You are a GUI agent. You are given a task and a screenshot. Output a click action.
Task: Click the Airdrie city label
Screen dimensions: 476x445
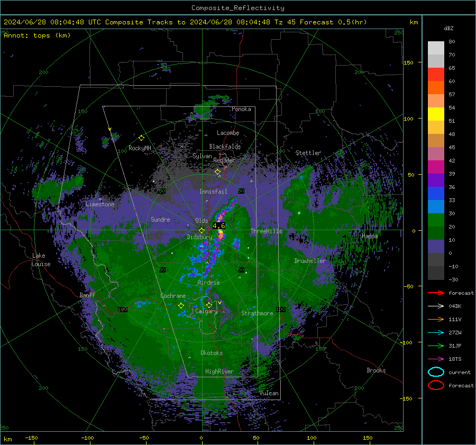208,283
